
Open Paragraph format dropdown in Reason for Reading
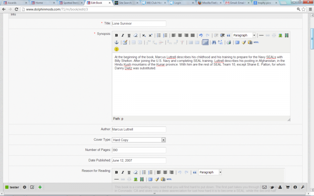point(210,172)
